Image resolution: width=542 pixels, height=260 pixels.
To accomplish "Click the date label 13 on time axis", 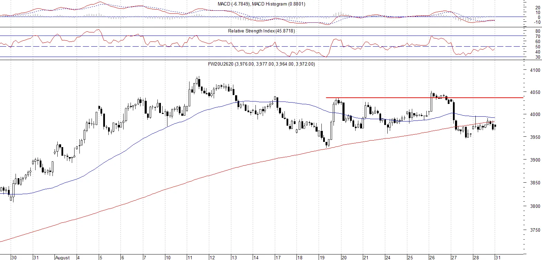I will tap(234, 258).
